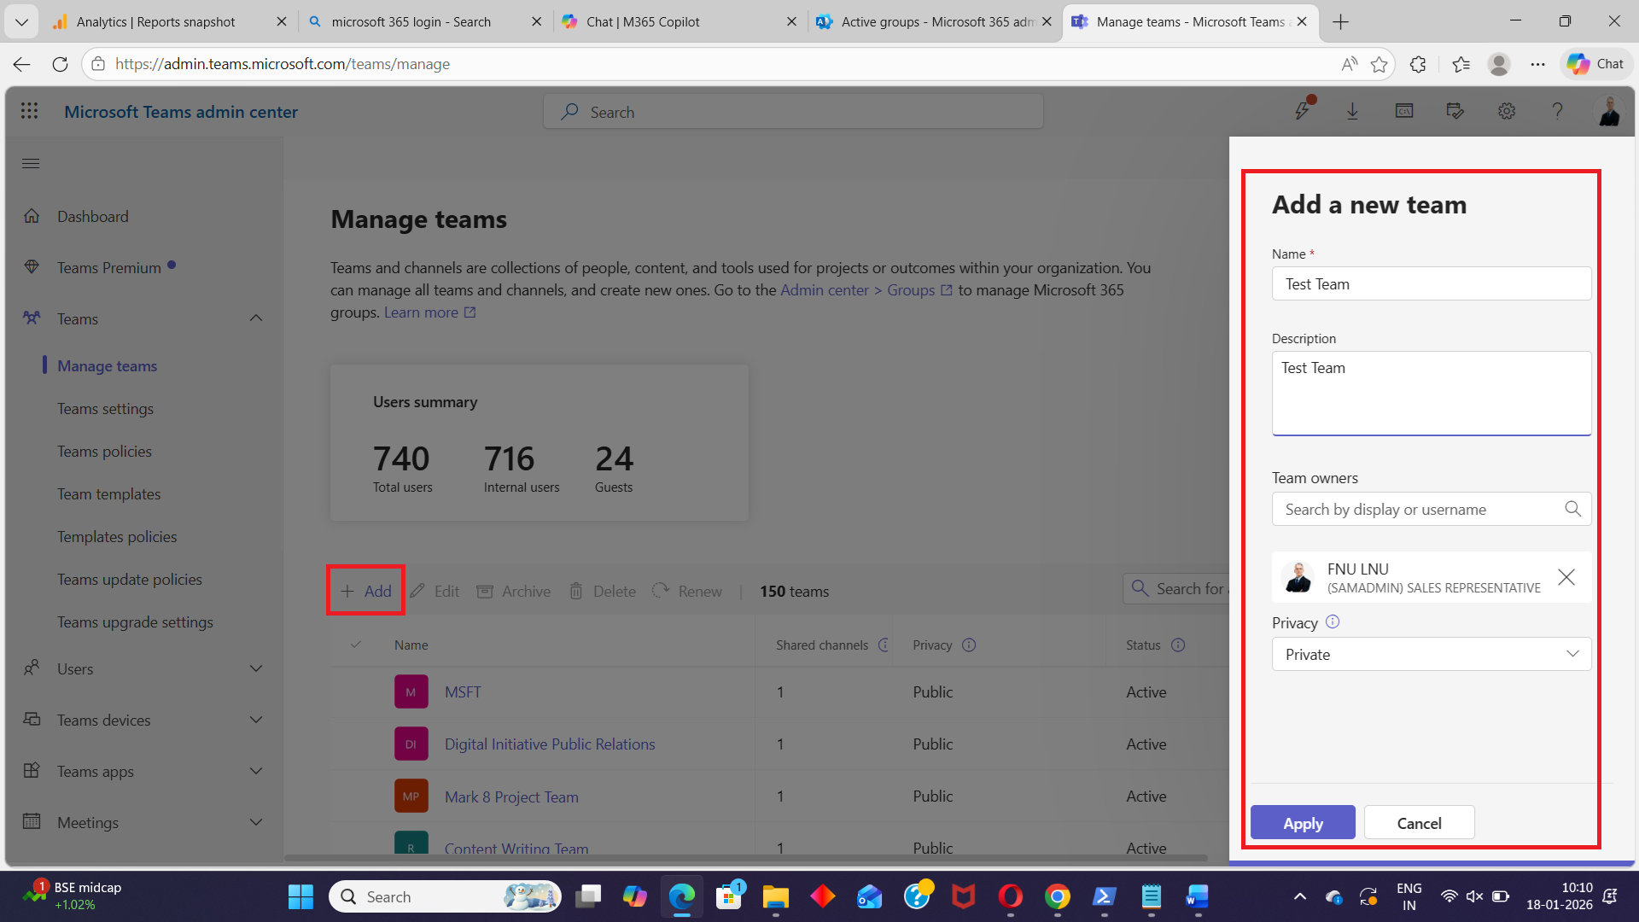Open the settings gear in Teams admin header
The image size is (1639, 922).
1507,111
